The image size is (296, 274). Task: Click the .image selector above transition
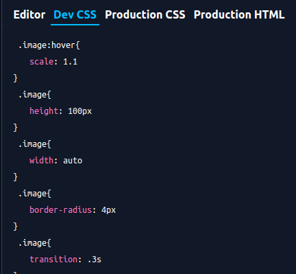[34, 243]
